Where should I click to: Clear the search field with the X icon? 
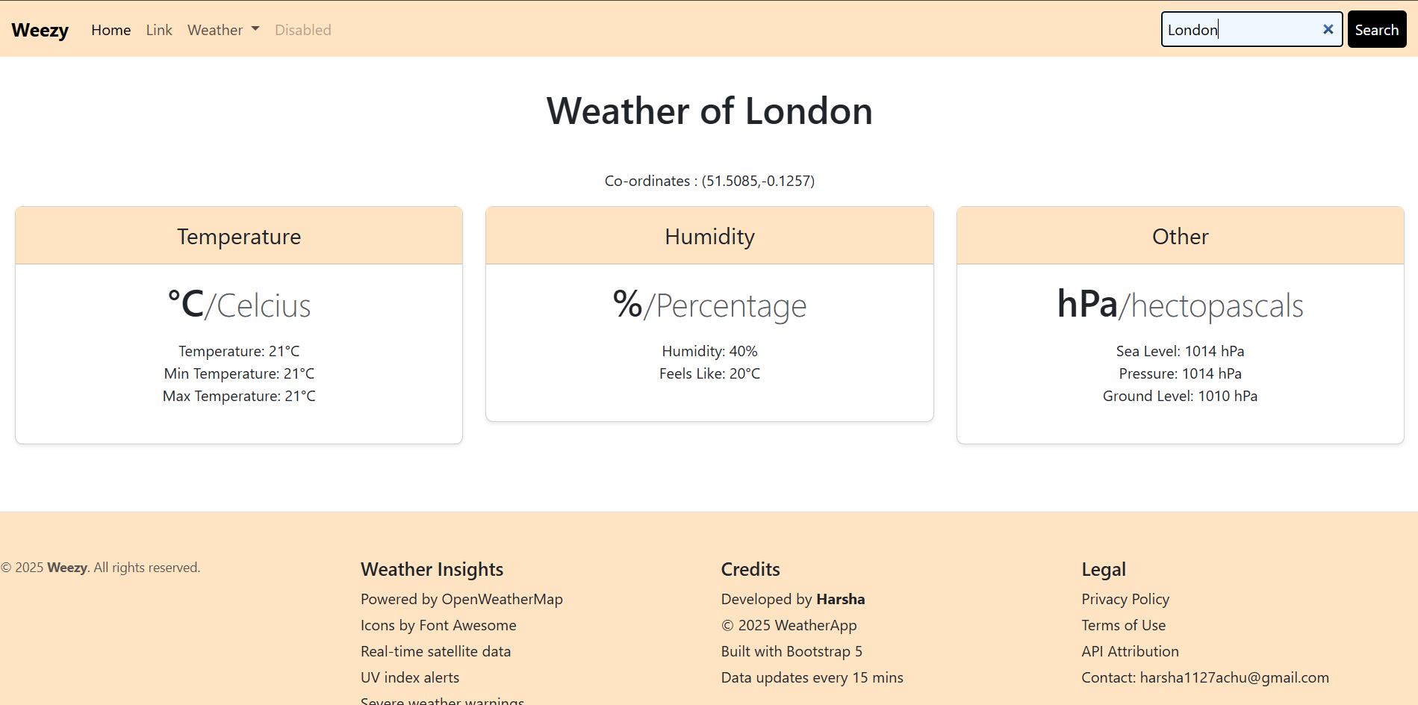click(1328, 29)
